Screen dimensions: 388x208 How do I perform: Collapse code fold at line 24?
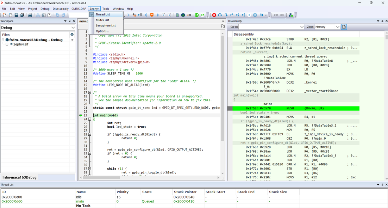point(90,119)
